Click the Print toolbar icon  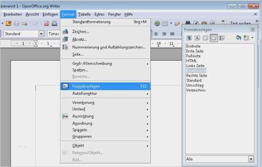coord(54,24)
